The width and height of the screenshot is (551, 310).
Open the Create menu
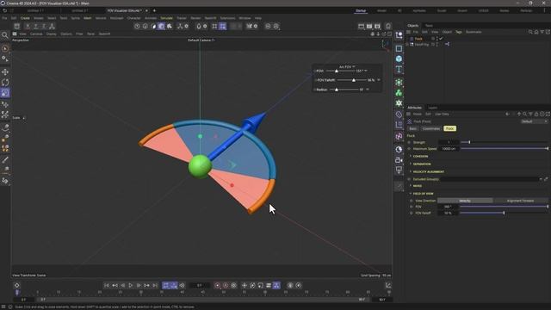click(x=25, y=18)
